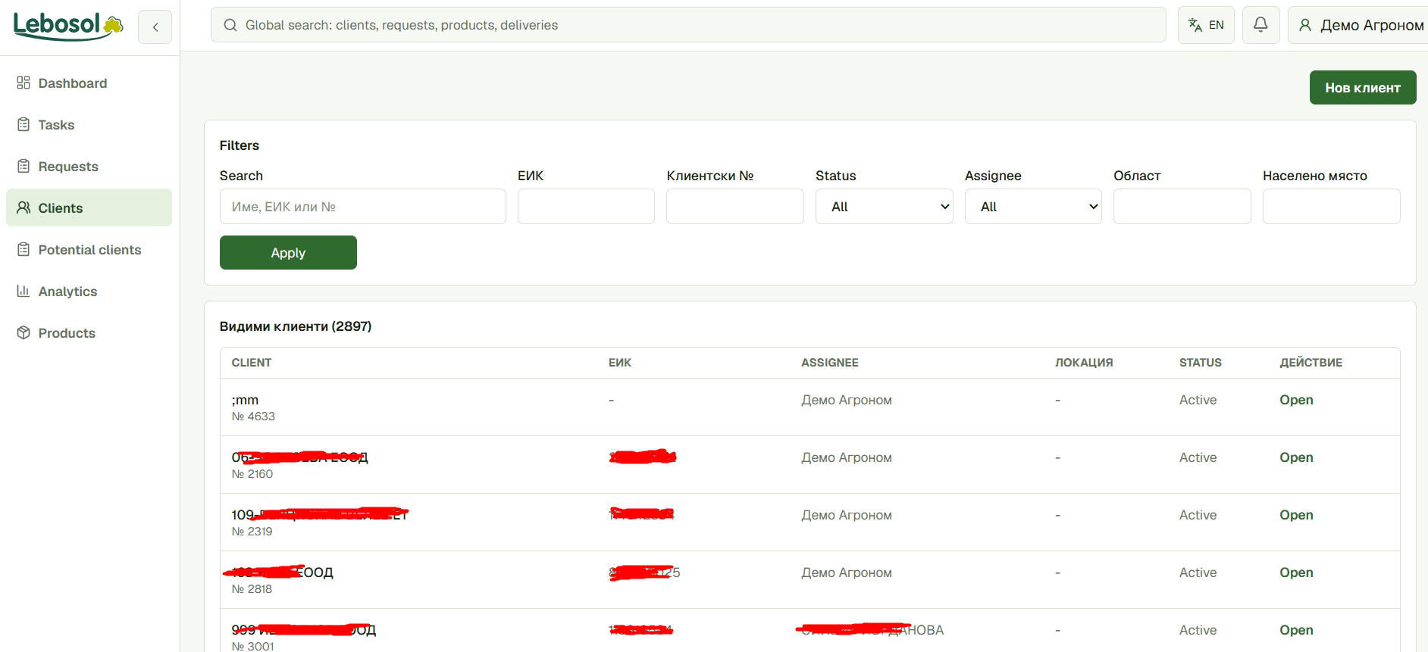Click Демо Агроном assignee in № 4633 row
The height and width of the screenshot is (652, 1428).
tap(847, 400)
